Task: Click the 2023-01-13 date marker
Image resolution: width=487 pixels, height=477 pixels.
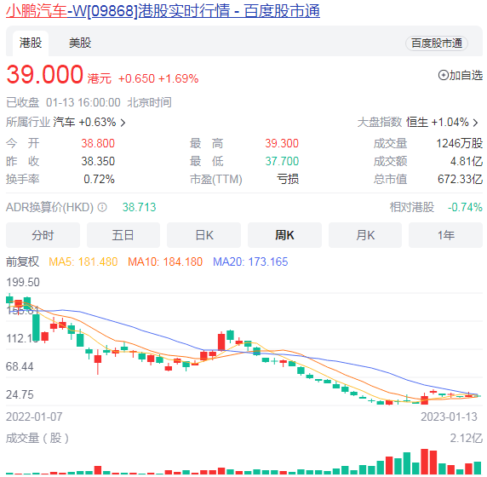Action: [x=449, y=417]
